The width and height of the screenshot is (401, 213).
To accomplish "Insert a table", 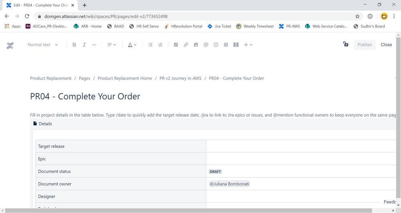I will tap(226, 45).
